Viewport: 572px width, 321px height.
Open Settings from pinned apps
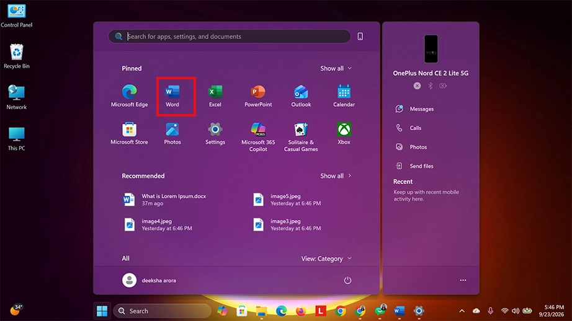tap(215, 134)
